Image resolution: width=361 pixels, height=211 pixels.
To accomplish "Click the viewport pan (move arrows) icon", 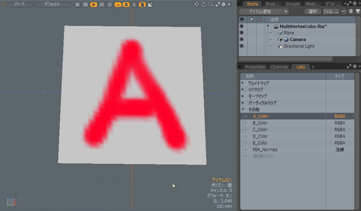I will point(197,5).
